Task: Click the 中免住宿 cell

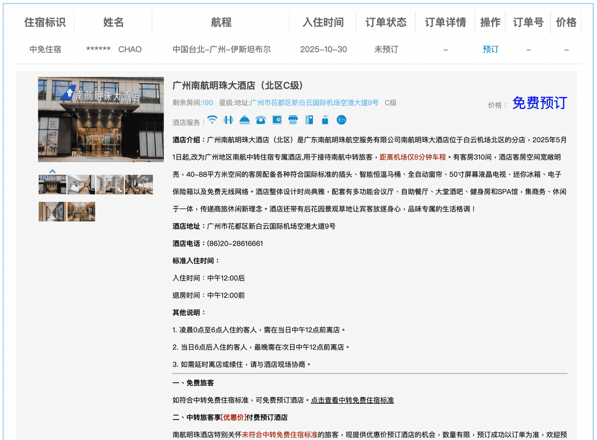Action: [45, 49]
